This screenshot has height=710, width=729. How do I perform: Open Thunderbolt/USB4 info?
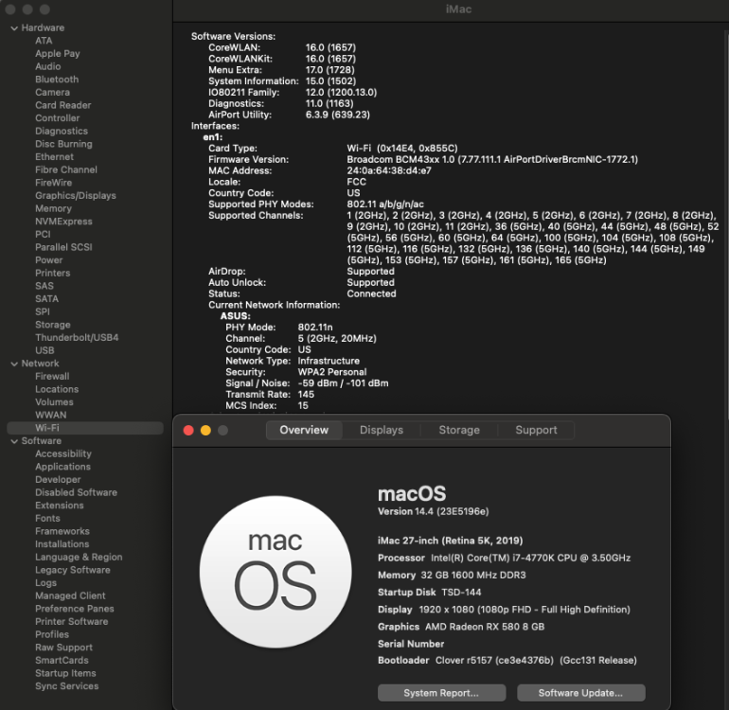[77, 338]
